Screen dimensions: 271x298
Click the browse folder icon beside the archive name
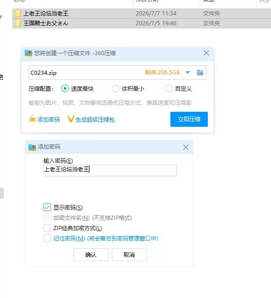point(200,73)
